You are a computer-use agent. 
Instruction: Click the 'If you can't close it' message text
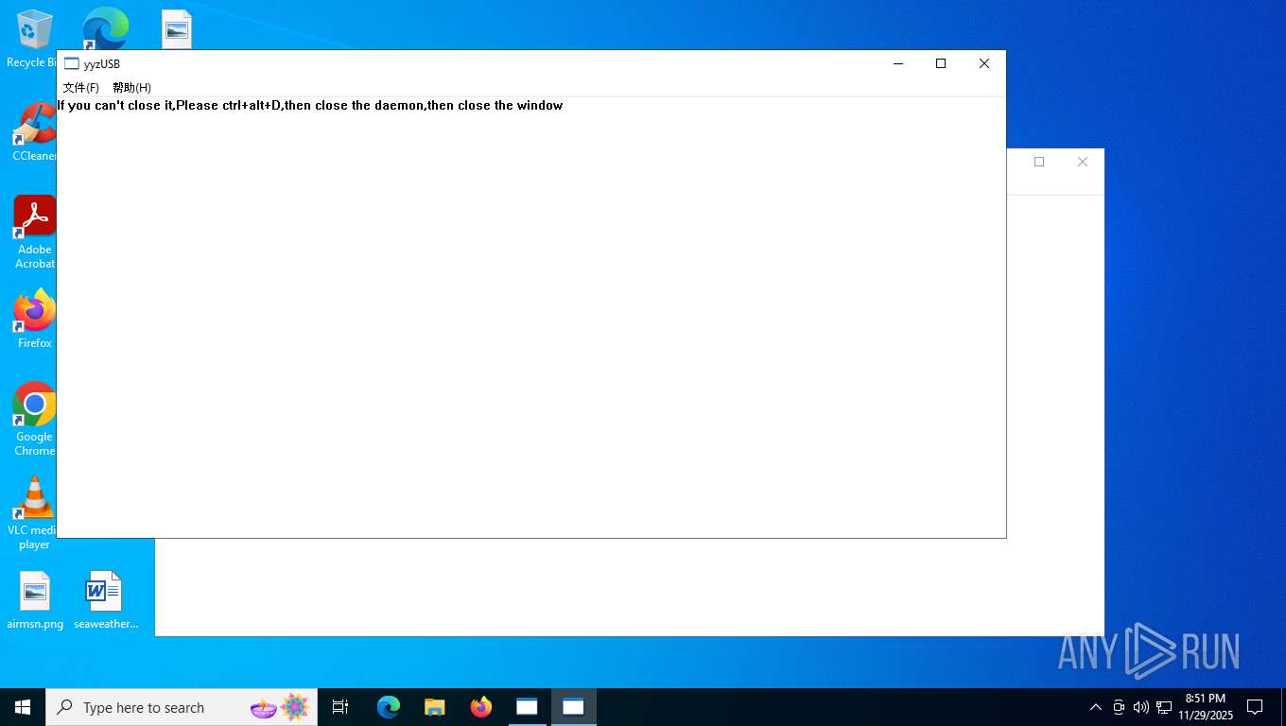tap(310, 106)
